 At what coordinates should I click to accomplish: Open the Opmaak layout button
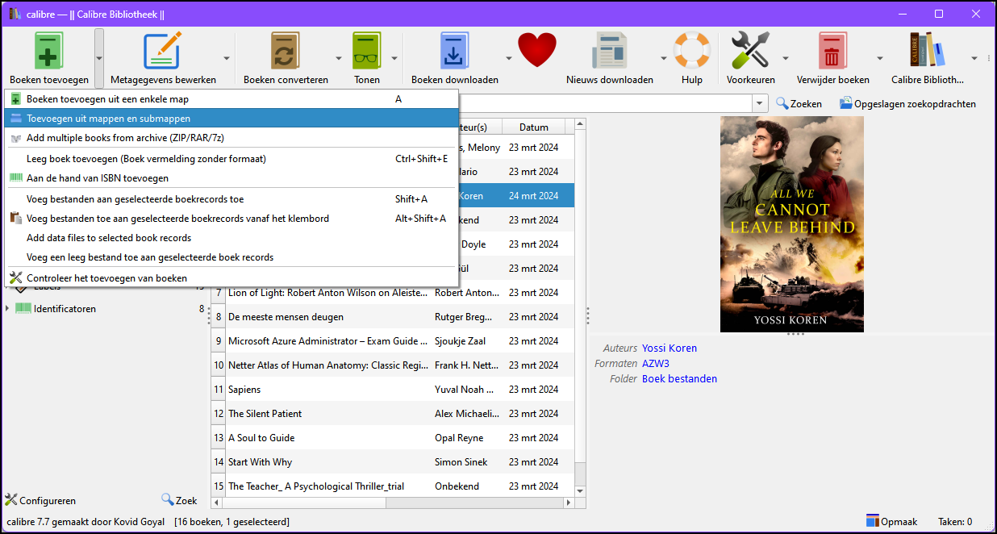pos(891,522)
